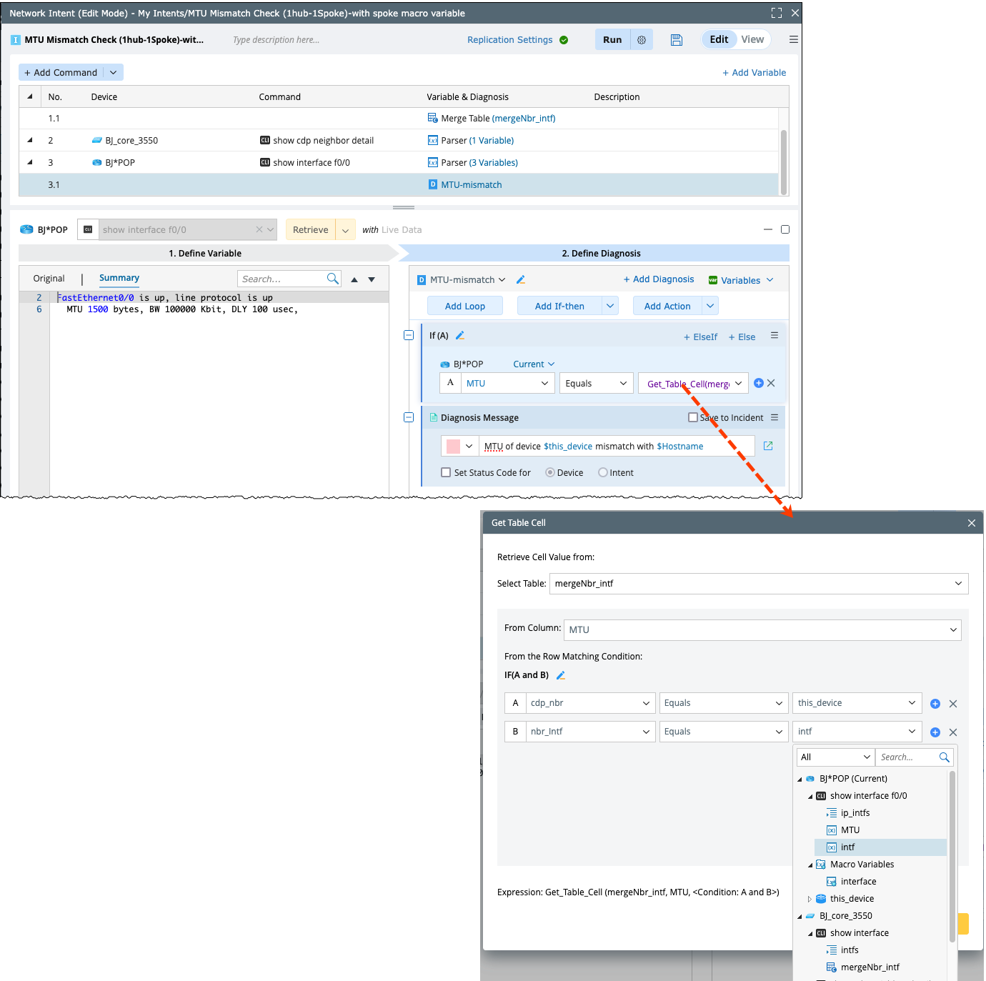Edit the If (A) condition pencil icon
The image size is (986, 981).
(460, 335)
